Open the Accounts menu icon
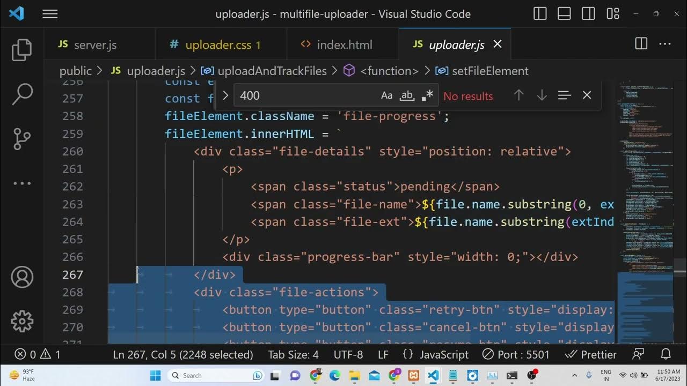687x386 pixels. click(22, 277)
